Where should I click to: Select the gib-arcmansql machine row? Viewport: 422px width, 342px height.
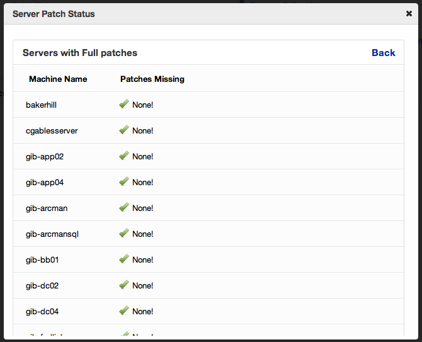click(52, 234)
